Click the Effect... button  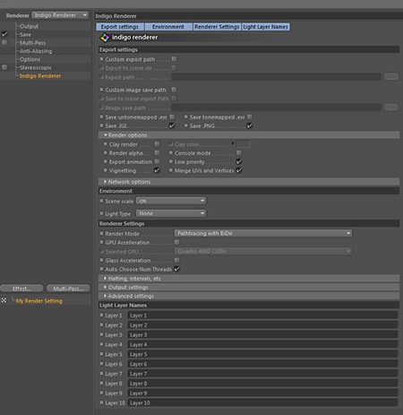coord(21,289)
